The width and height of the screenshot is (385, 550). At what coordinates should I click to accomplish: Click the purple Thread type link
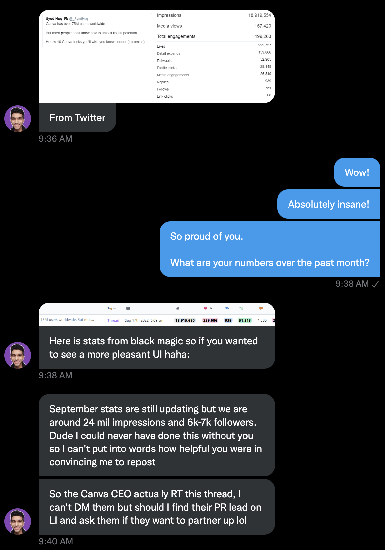tap(113, 320)
